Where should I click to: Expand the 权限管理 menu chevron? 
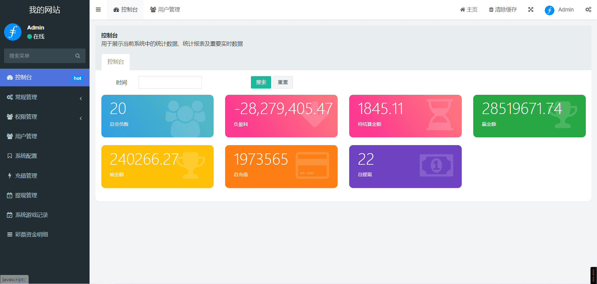[81, 118]
